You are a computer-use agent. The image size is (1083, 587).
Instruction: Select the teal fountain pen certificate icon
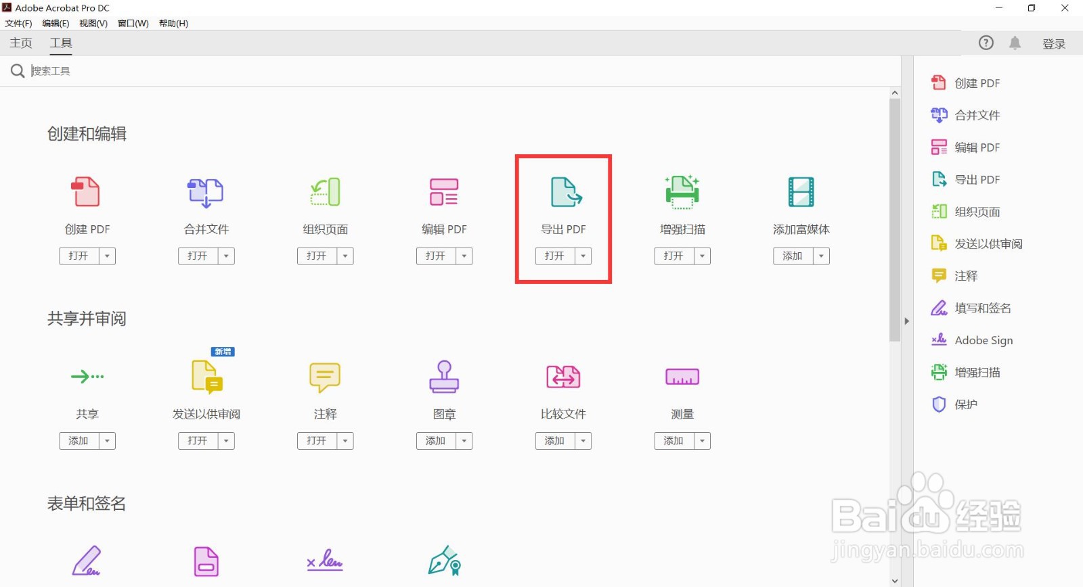pos(445,561)
